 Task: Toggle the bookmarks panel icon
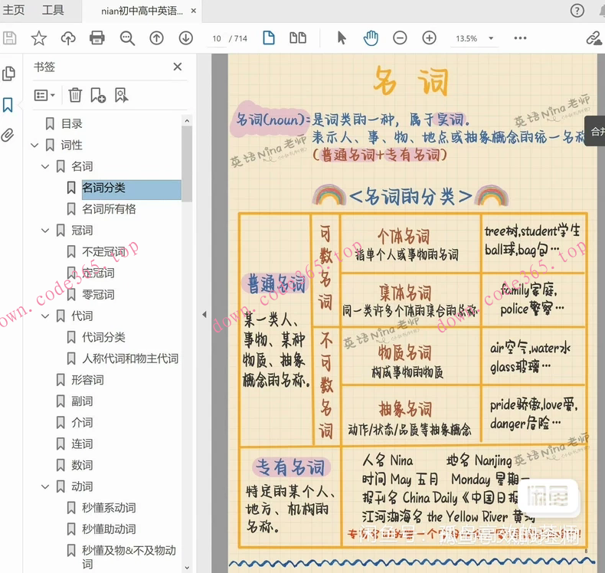click(x=8, y=105)
